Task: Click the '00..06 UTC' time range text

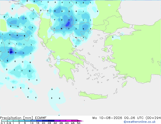Action: tap(134, 118)
